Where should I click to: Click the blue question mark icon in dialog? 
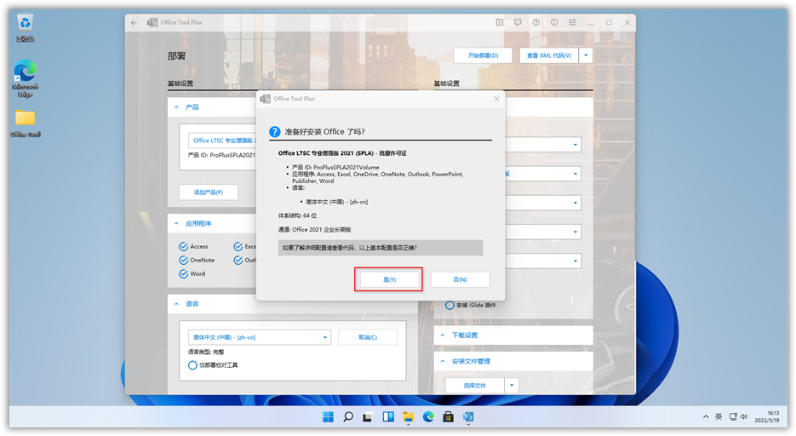click(275, 132)
